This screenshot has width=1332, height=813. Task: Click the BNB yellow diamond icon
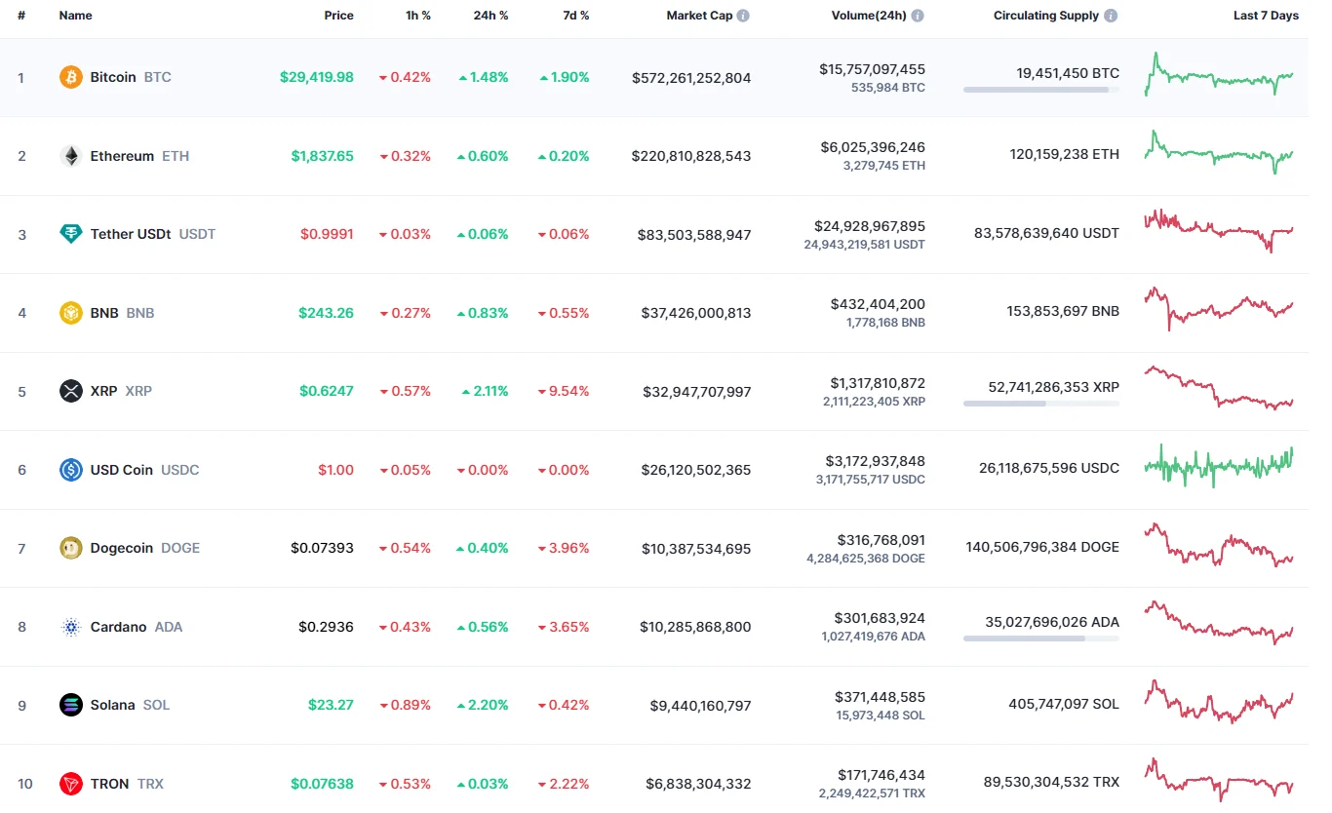coord(70,313)
